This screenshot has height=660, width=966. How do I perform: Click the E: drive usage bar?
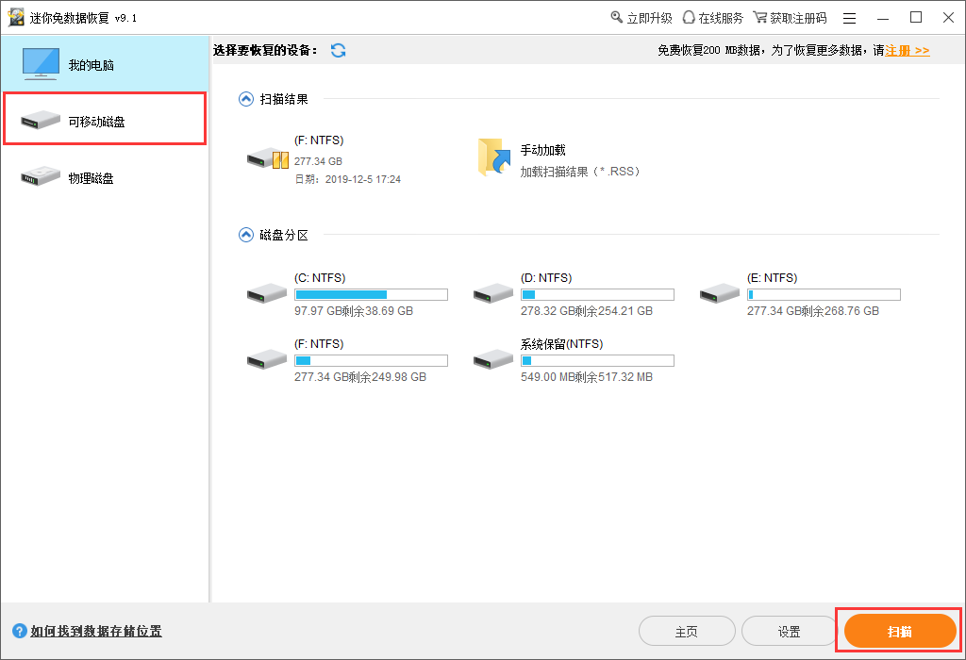pos(824,295)
